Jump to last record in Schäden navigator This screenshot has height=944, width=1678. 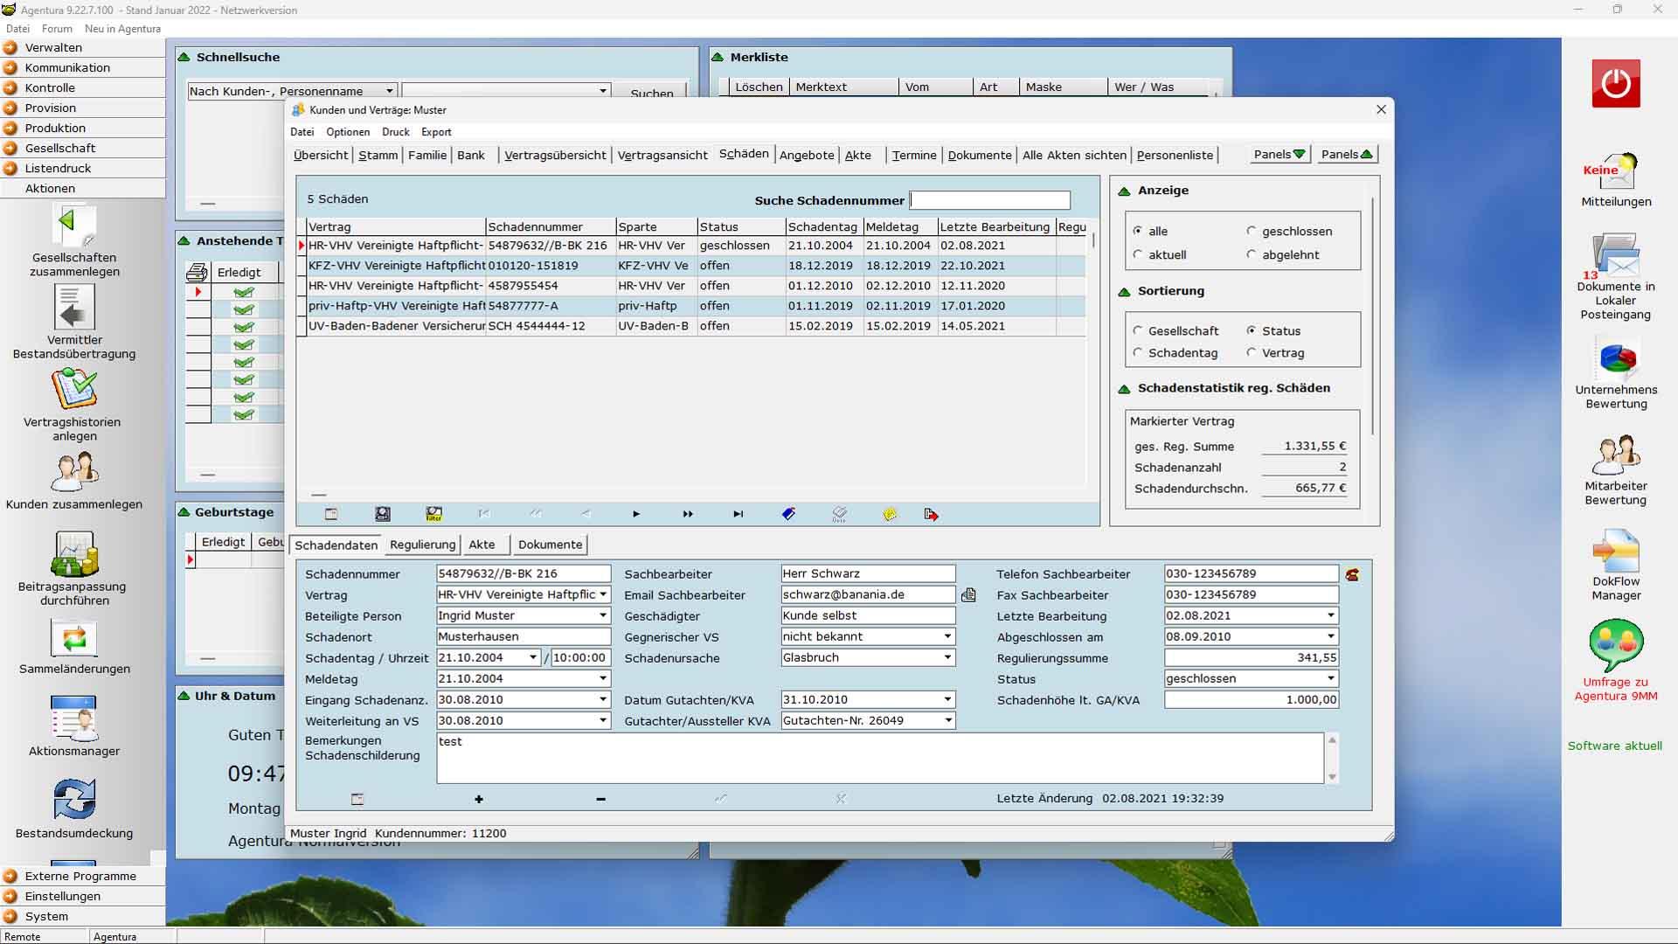click(x=738, y=514)
